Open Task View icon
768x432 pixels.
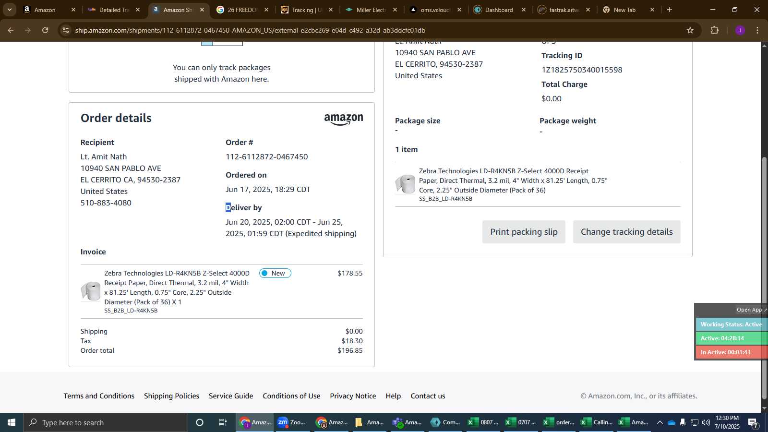[x=223, y=422]
